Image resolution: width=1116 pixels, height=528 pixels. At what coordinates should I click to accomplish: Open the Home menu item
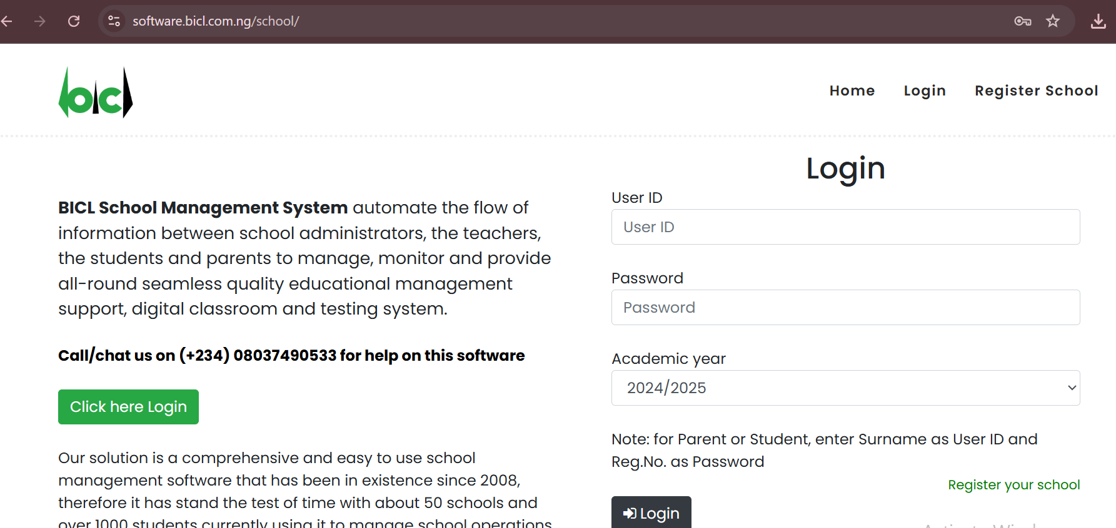click(x=852, y=90)
